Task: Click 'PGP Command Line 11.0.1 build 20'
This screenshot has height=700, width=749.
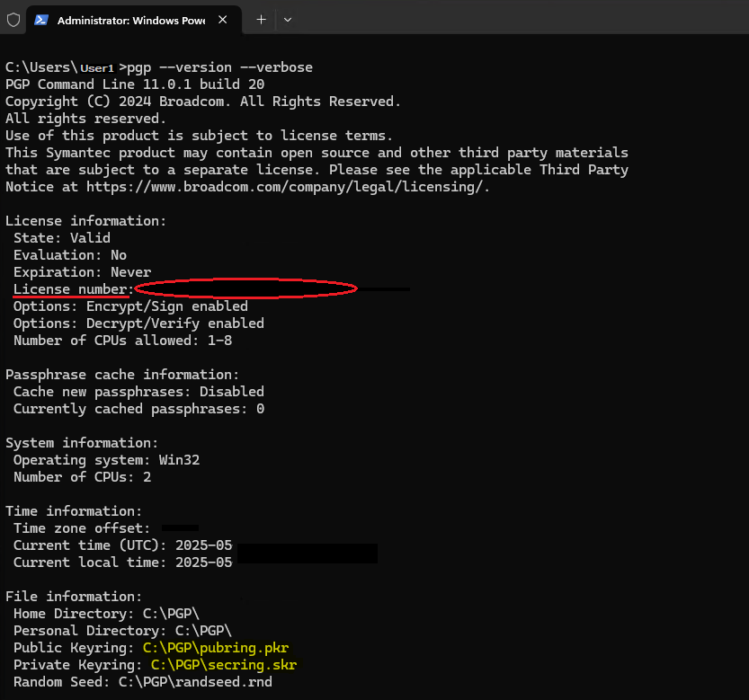Action: 135,84
